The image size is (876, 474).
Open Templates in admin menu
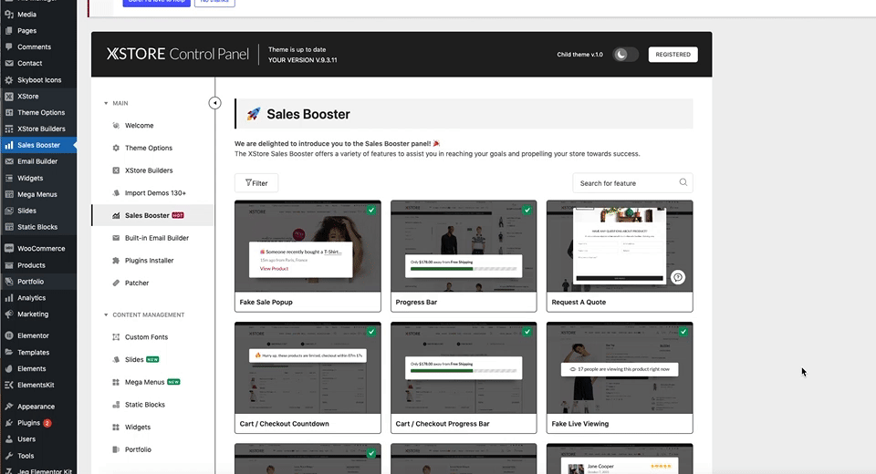tap(34, 352)
